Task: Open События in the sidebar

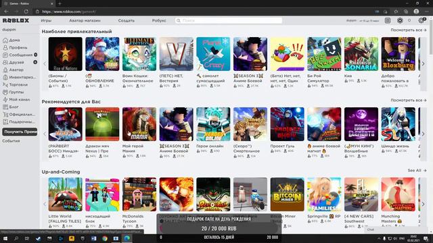Action: [x=11, y=141]
